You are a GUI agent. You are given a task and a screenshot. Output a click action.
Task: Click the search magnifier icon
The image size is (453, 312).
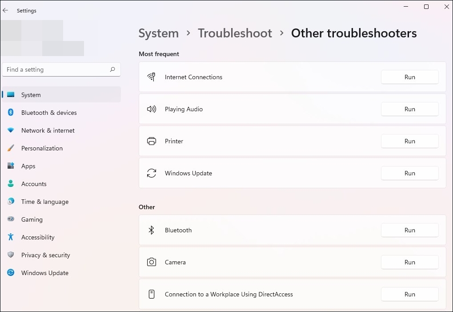click(112, 69)
